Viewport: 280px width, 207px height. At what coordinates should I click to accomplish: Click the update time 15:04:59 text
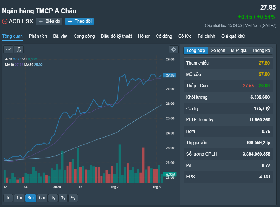tap(235, 26)
